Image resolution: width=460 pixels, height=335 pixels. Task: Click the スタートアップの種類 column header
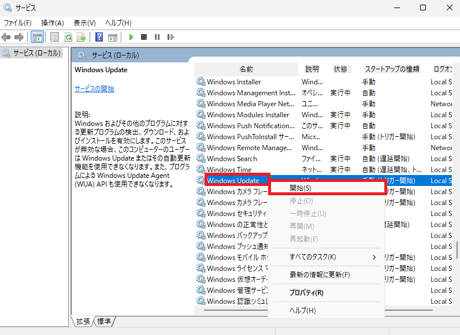[x=392, y=69]
